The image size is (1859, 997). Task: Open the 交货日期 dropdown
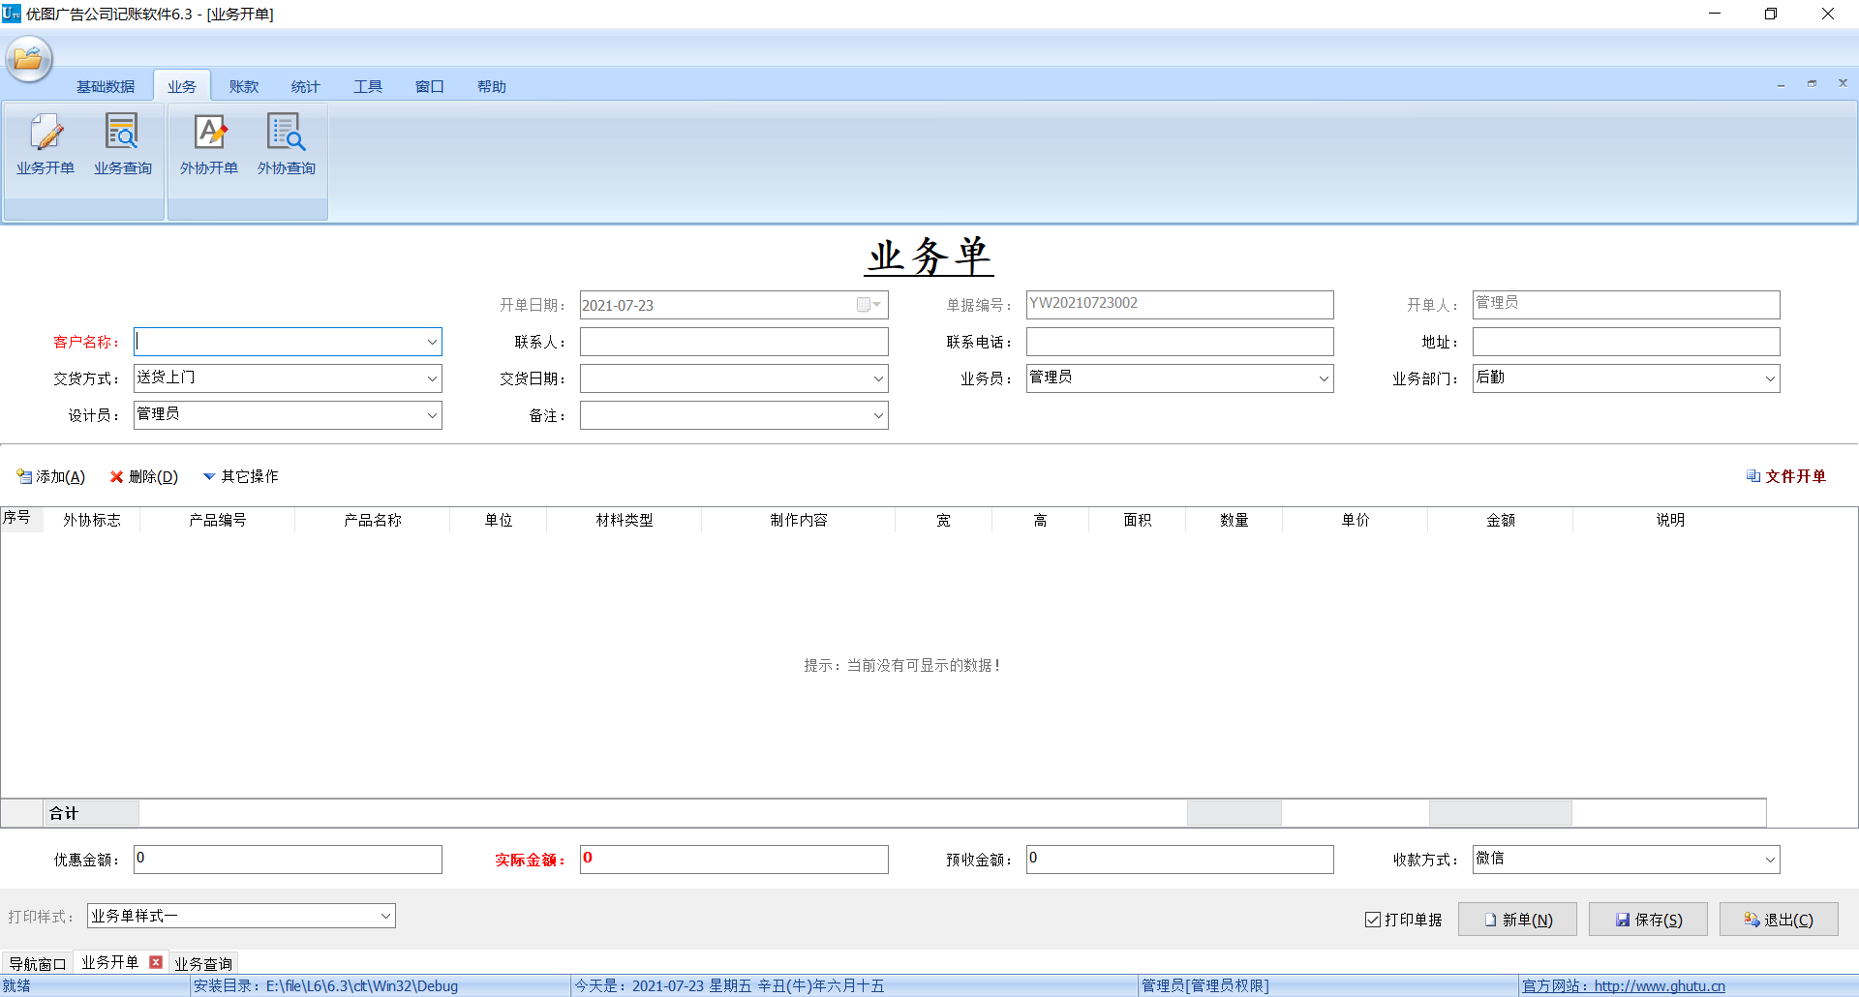878,378
